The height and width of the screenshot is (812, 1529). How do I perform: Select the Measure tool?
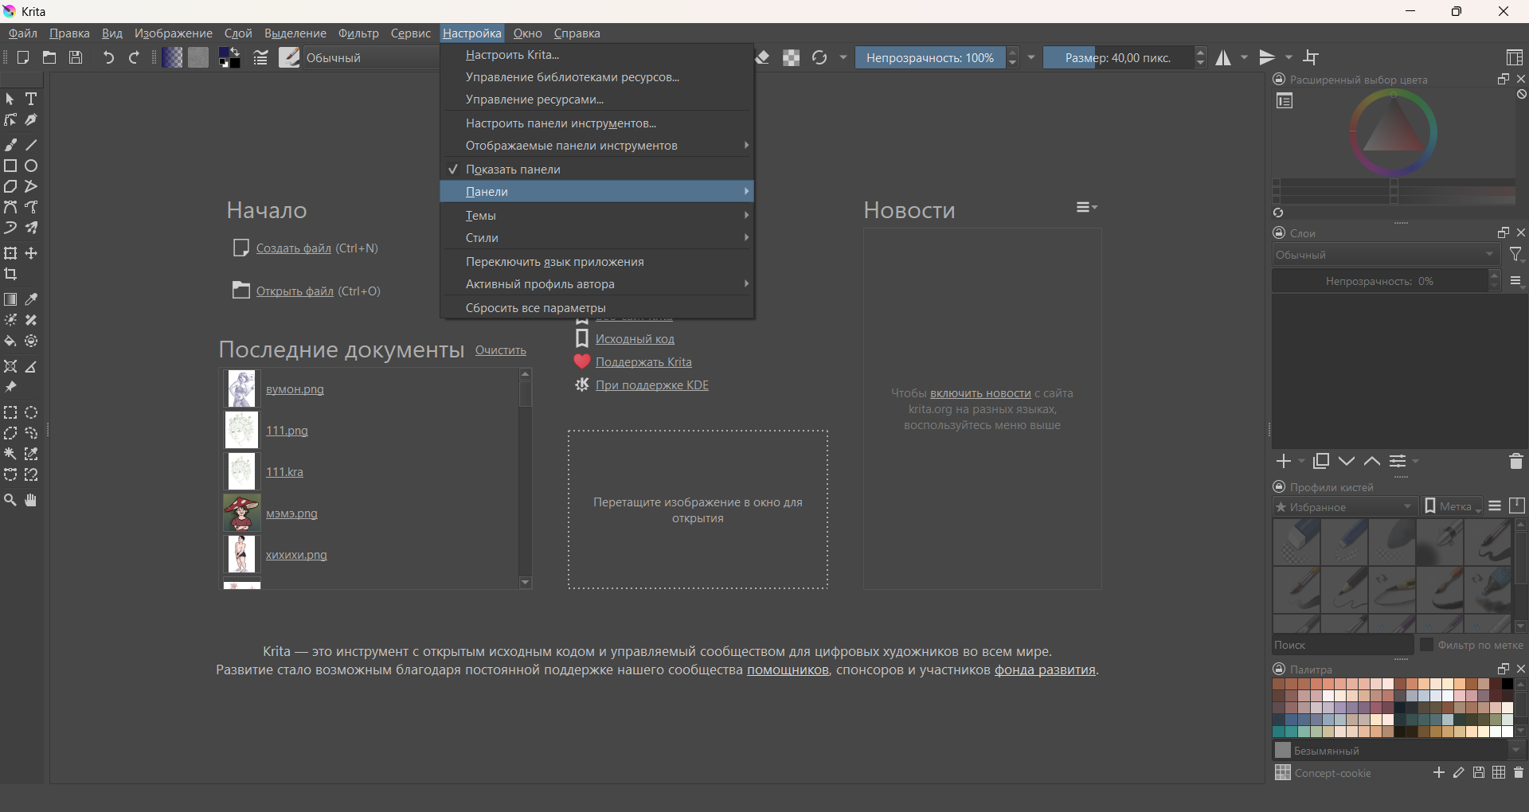point(31,367)
